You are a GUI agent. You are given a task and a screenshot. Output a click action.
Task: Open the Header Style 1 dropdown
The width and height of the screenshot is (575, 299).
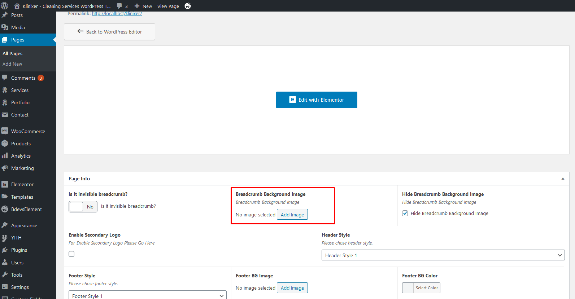tap(443, 255)
